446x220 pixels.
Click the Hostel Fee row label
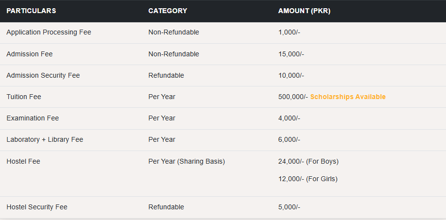tap(23, 161)
